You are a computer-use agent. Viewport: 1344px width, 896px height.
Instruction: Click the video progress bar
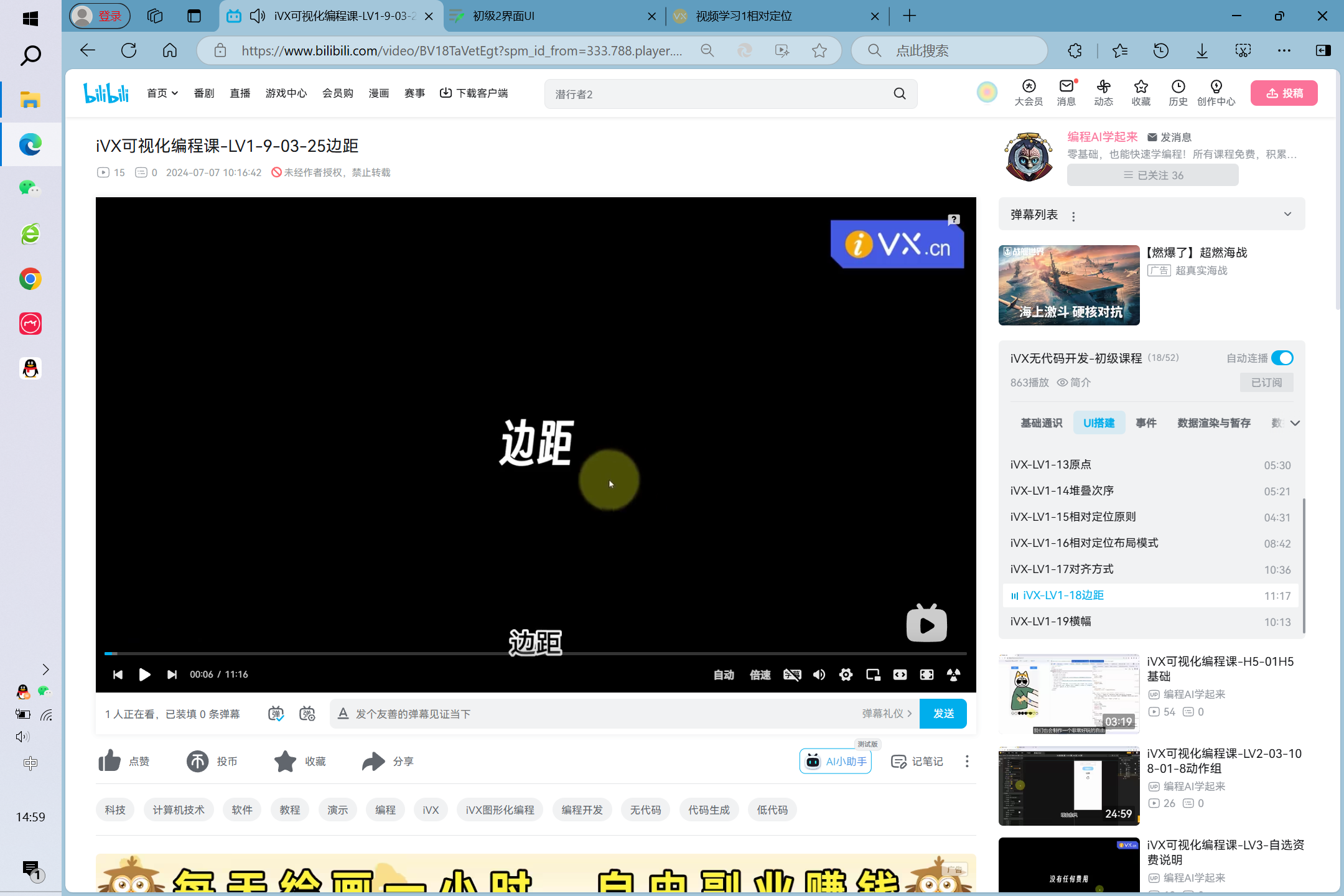pyautogui.click(x=535, y=653)
